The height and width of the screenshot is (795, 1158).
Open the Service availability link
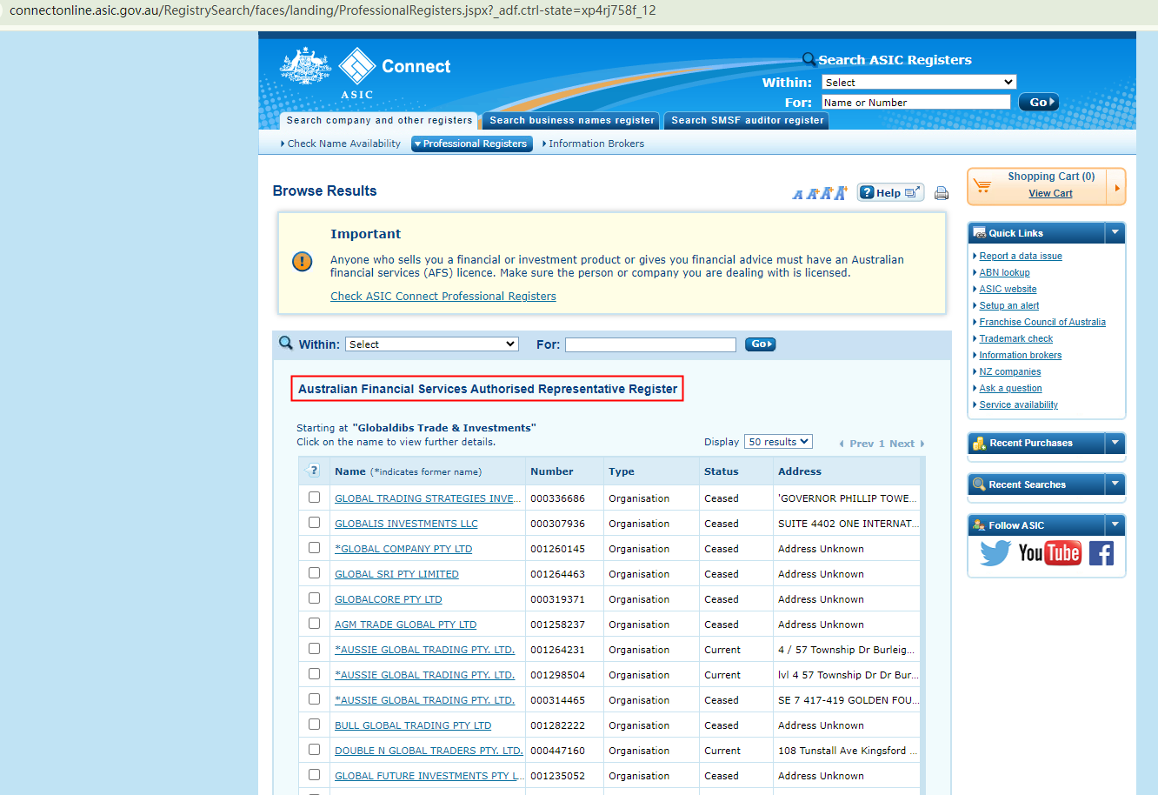click(x=1019, y=404)
